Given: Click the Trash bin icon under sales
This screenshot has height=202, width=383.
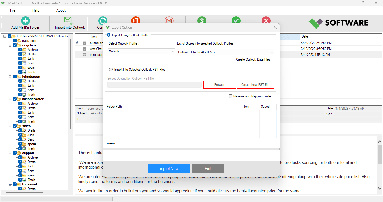Looking at the screenshot, I should (x=24, y=148).
